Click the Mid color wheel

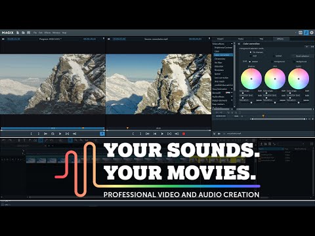click(x=275, y=79)
